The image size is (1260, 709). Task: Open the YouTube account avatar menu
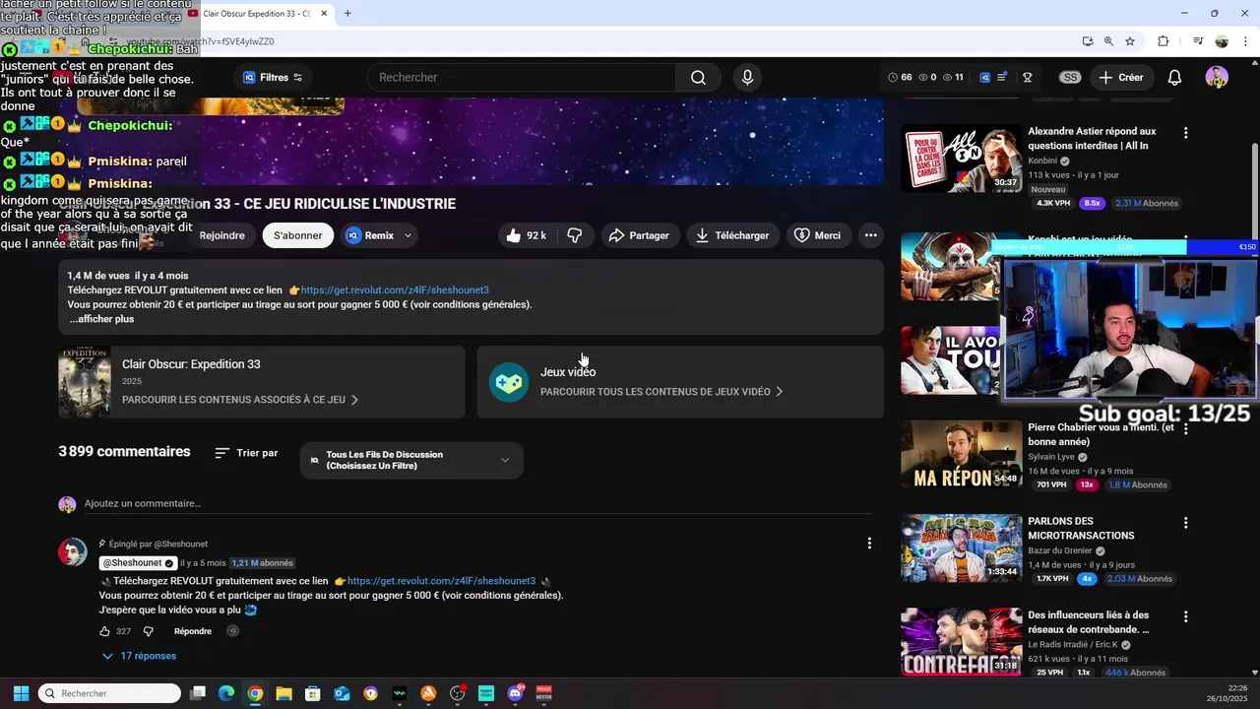(1217, 77)
